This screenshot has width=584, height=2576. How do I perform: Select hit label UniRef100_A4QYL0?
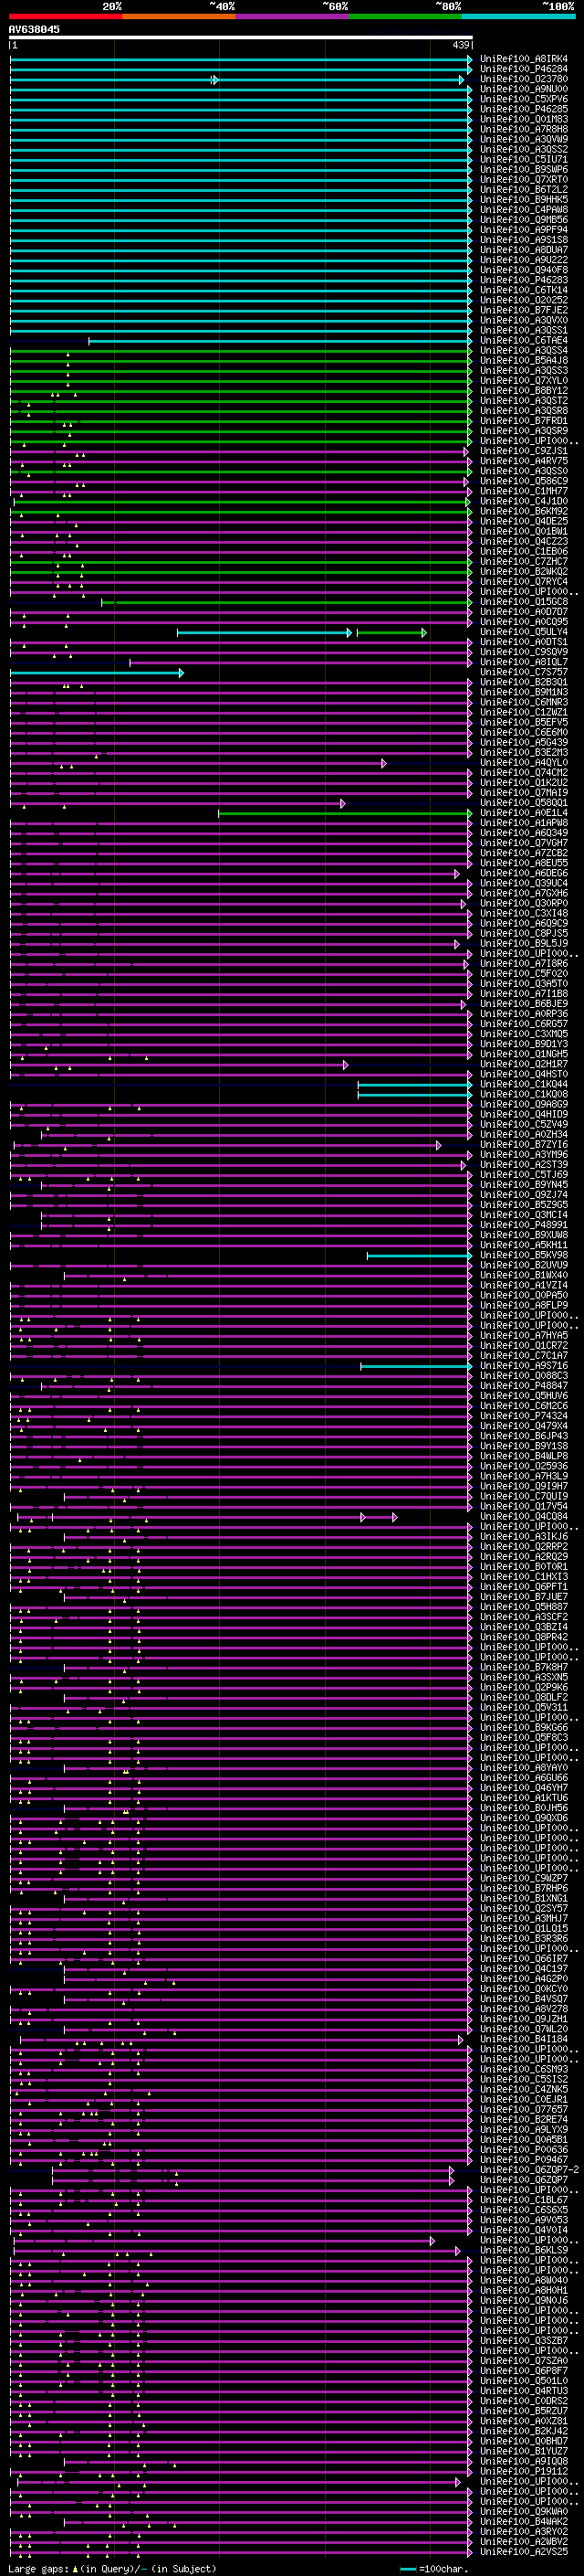click(x=523, y=763)
